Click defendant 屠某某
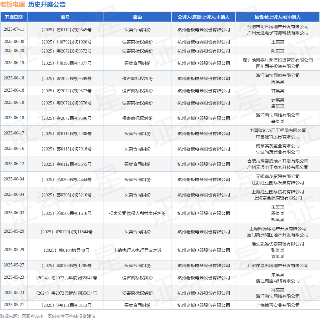320x319 pixels. 278,213
